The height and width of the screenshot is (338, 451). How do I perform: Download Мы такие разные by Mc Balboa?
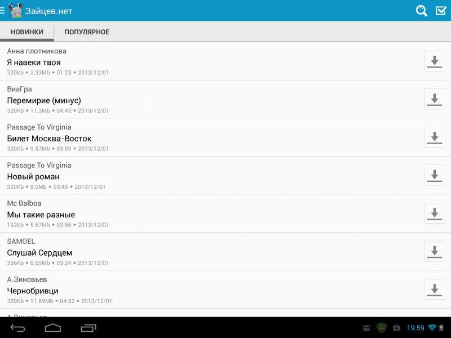pos(434,214)
